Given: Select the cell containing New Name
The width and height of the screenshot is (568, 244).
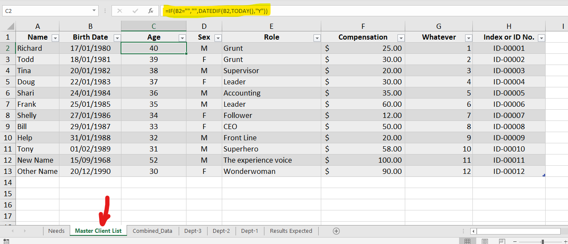Looking at the screenshot, I should point(38,160).
